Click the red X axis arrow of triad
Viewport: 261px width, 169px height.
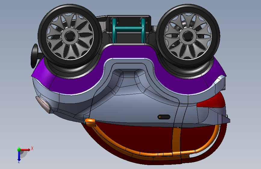pyautogui.click(x=25, y=150)
